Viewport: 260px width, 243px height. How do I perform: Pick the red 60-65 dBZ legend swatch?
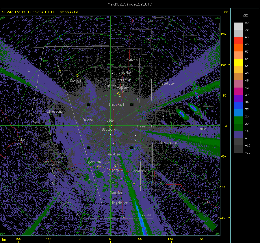(x=238, y=41)
